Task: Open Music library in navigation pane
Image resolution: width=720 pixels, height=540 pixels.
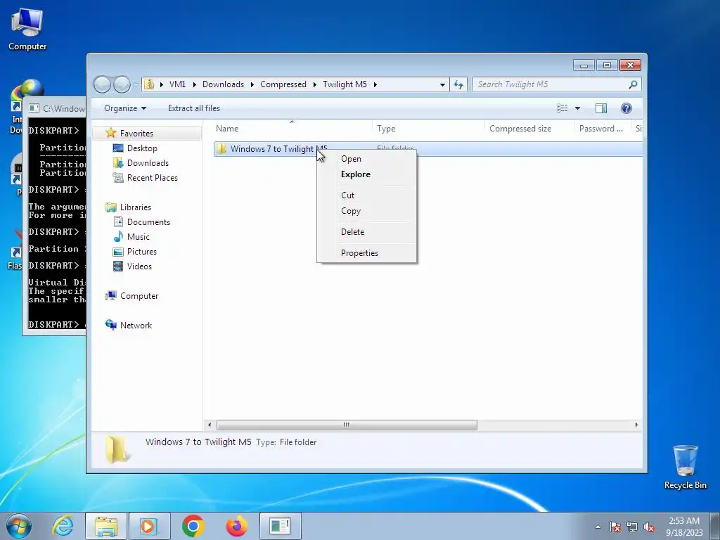Action: pos(139,237)
